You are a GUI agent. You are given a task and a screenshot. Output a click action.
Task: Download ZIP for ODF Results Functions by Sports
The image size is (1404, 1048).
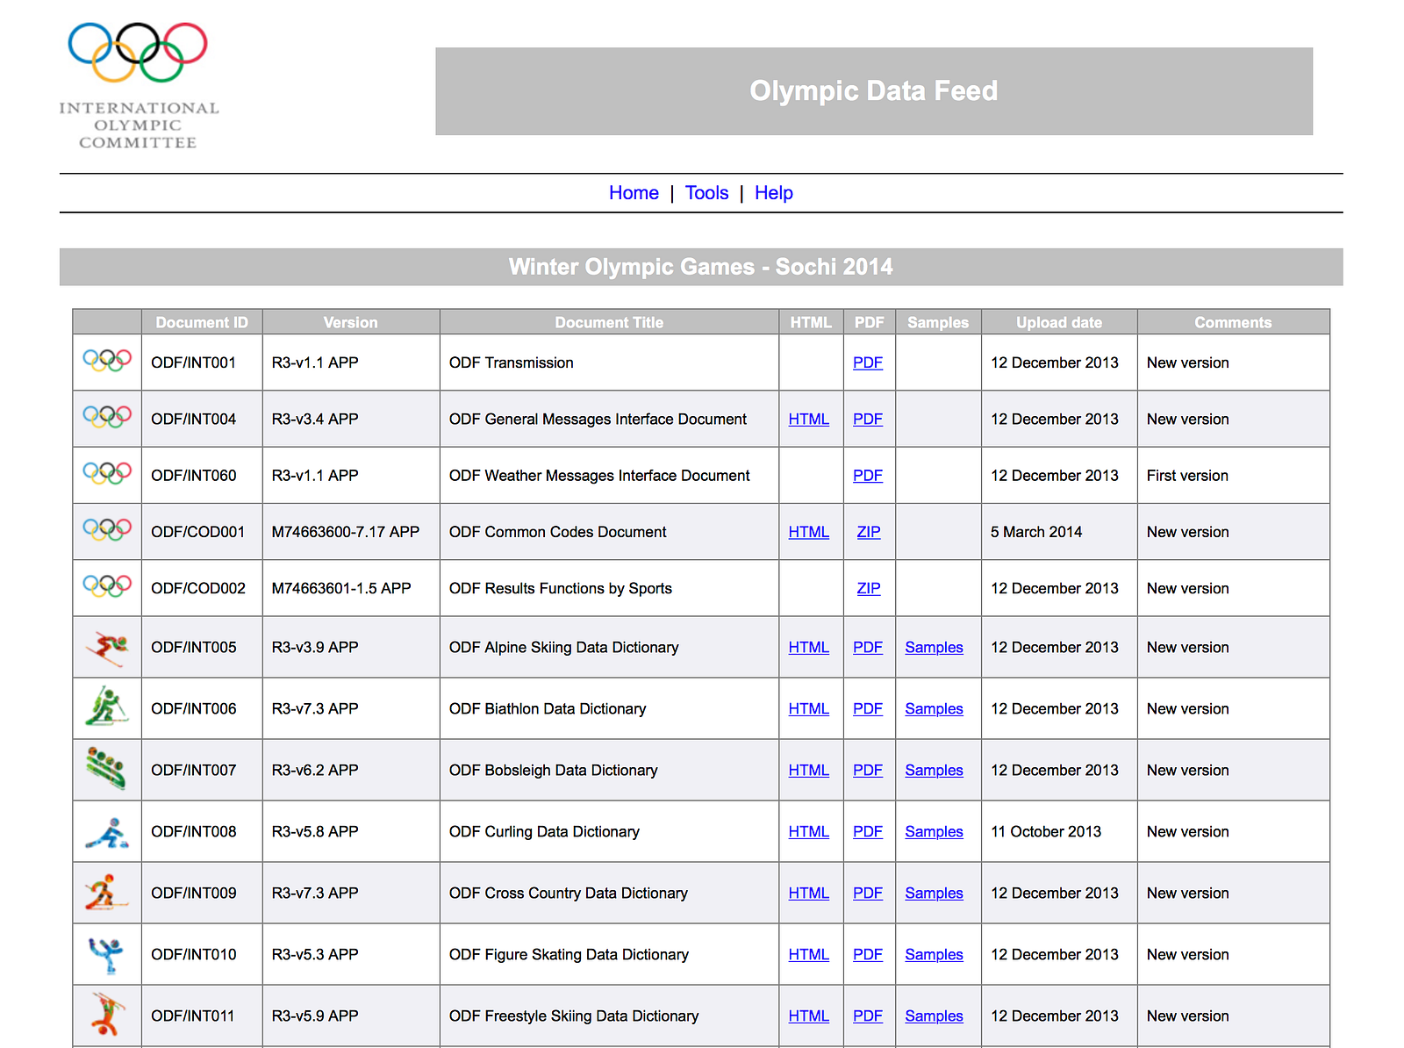869,588
